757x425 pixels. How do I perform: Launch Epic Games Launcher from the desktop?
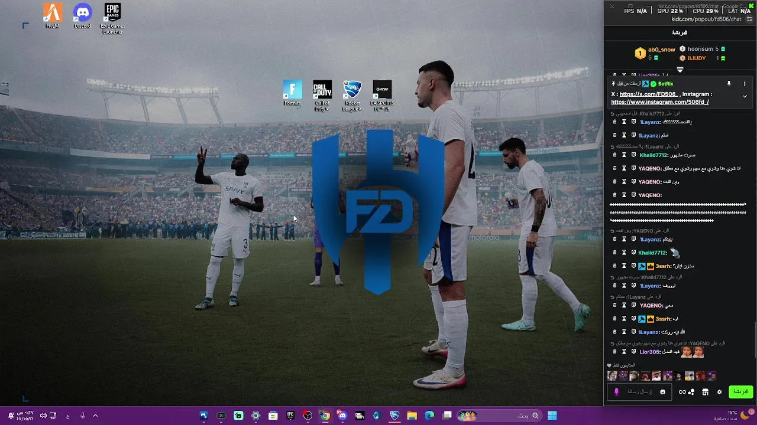pos(112,19)
